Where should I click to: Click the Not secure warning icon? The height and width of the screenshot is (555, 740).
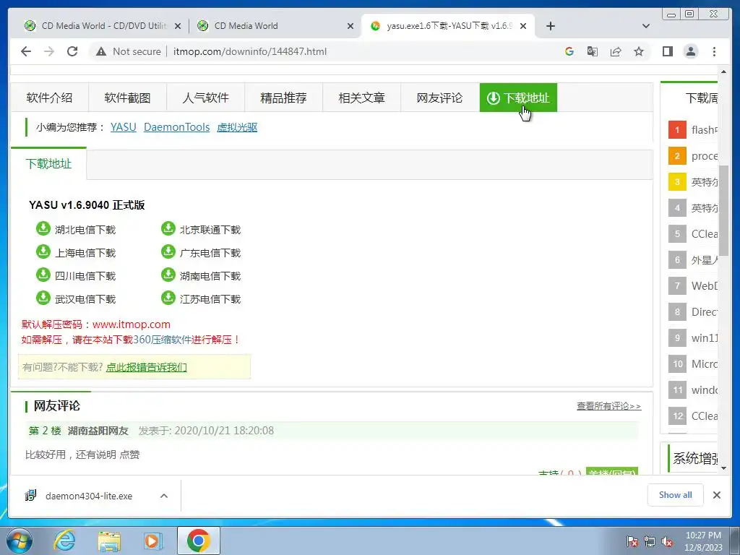coord(101,51)
